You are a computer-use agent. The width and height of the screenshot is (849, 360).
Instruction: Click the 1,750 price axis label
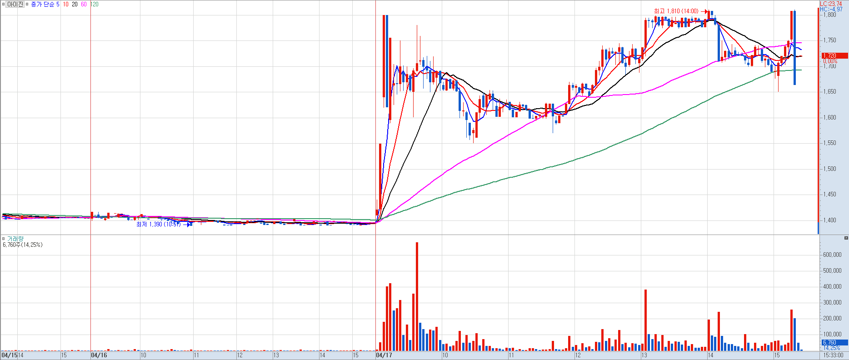(829, 40)
